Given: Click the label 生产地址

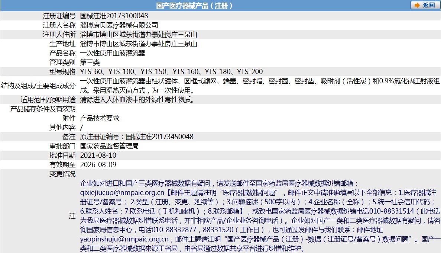Looking at the screenshot, I should click(x=62, y=44).
